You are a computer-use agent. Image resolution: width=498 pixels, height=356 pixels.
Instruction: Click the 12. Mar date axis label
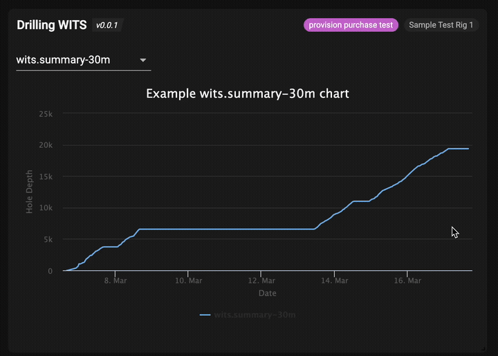(x=261, y=281)
